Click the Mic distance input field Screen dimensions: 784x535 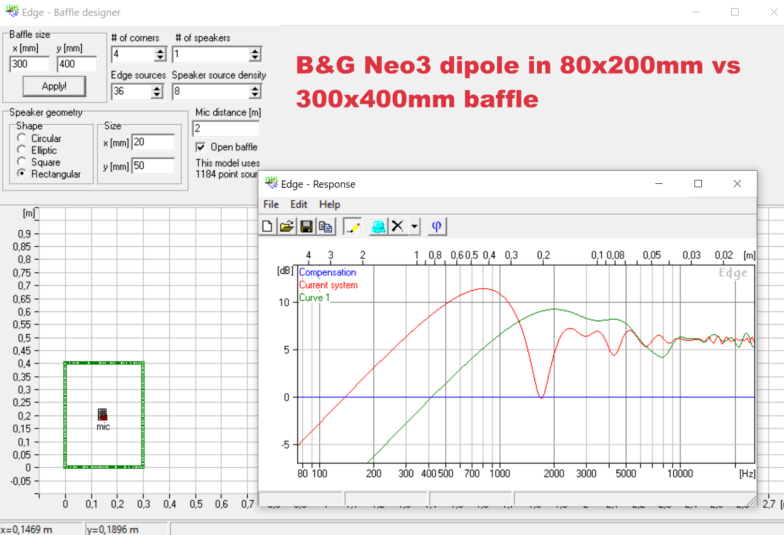[226, 129]
